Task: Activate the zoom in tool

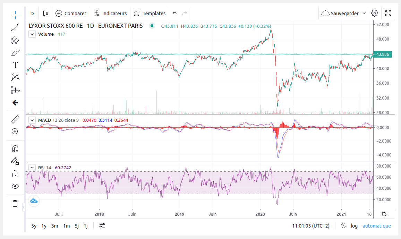Action: coord(15,132)
